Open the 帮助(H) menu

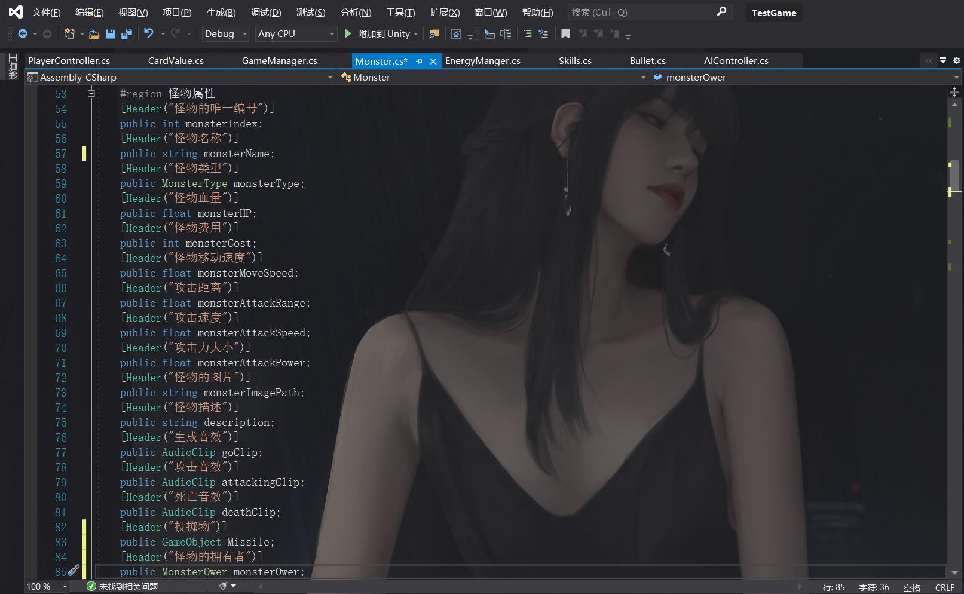click(537, 12)
